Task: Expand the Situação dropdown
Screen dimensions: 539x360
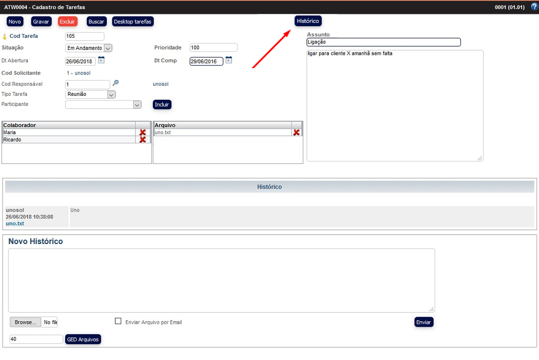Action: tap(108, 48)
